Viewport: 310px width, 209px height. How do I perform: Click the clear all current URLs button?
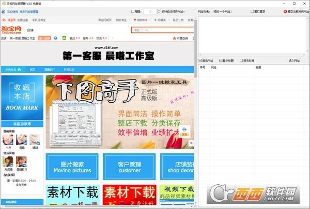pyautogui.click(x=296, y=11)
